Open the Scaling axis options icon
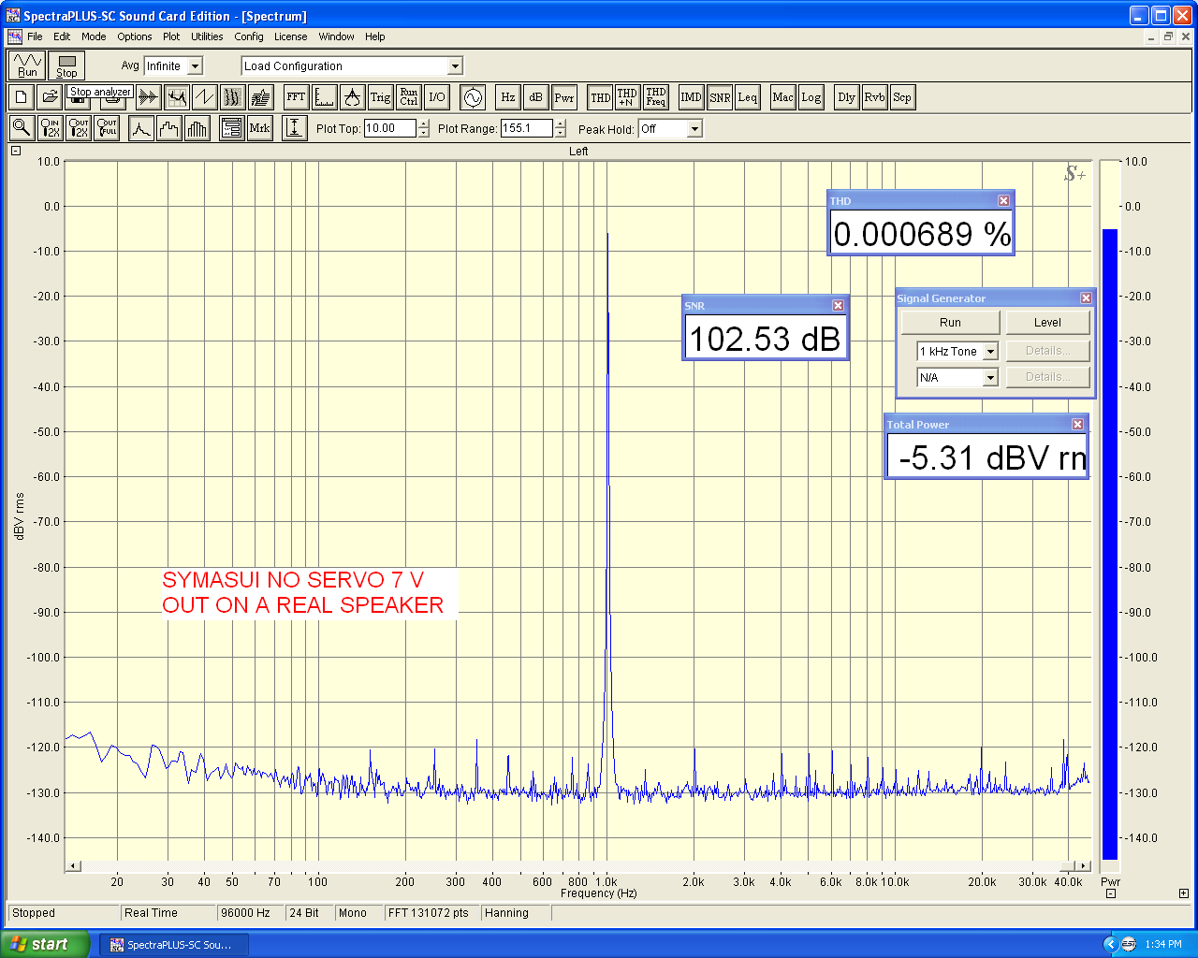The image size is (1198, 958). click(324, 96)
